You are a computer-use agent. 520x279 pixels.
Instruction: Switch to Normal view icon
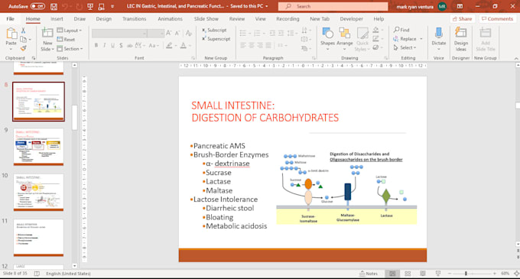point(392,274)
